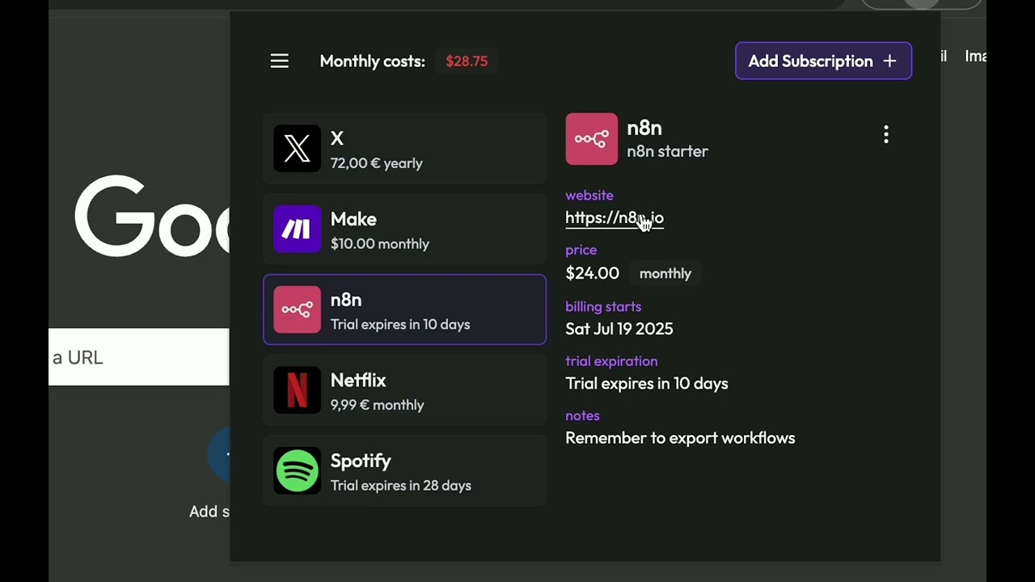This screenshot has width=1035, height=582.
Task: Click the $28.75 monthly costs value
Action: (467, 61)
